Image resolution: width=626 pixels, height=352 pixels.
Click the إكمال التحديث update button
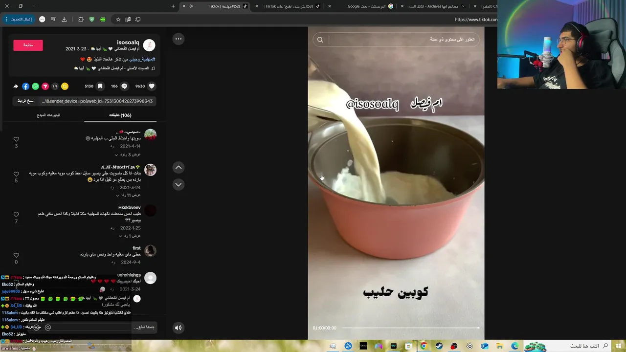click(19, 19)
